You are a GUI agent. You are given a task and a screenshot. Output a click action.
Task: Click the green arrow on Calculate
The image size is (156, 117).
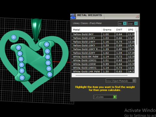click(x=115, y=97)
